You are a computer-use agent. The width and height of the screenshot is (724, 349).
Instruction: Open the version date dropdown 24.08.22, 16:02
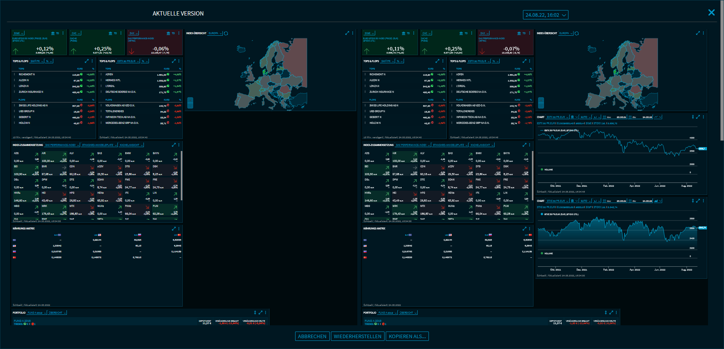click(x=545, y=15)
